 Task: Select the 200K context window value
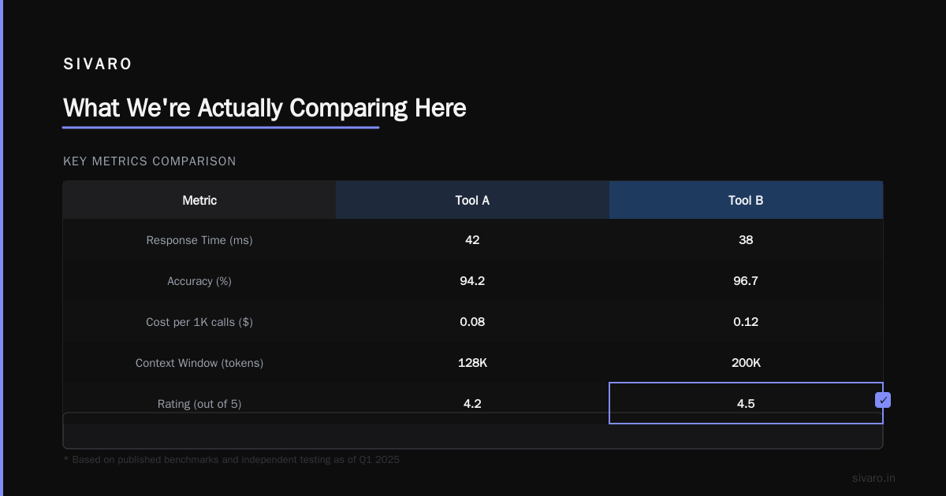746,363
